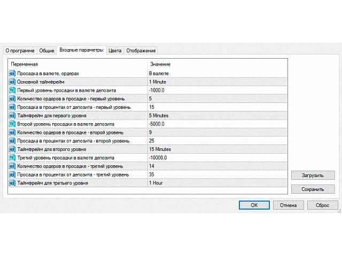
Task: Open the 'Отображение' tab
Action: click(141, 51)
